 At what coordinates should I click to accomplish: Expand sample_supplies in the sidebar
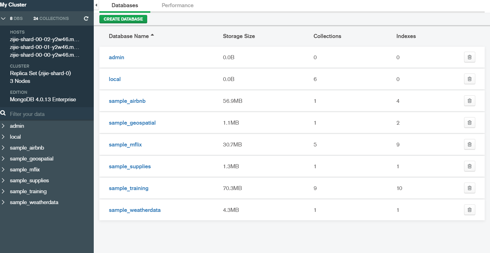[3, 180]
